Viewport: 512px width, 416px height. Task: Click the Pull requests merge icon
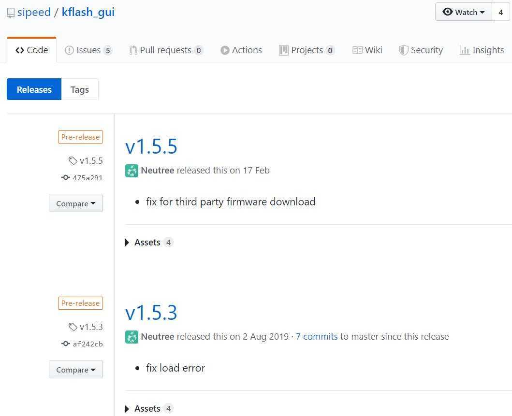tap(133, 50)
